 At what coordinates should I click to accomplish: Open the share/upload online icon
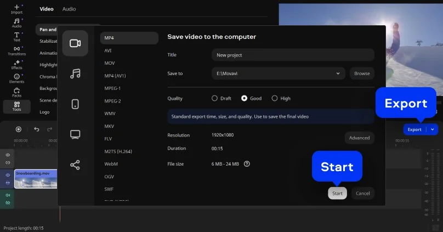click(75, 165)
